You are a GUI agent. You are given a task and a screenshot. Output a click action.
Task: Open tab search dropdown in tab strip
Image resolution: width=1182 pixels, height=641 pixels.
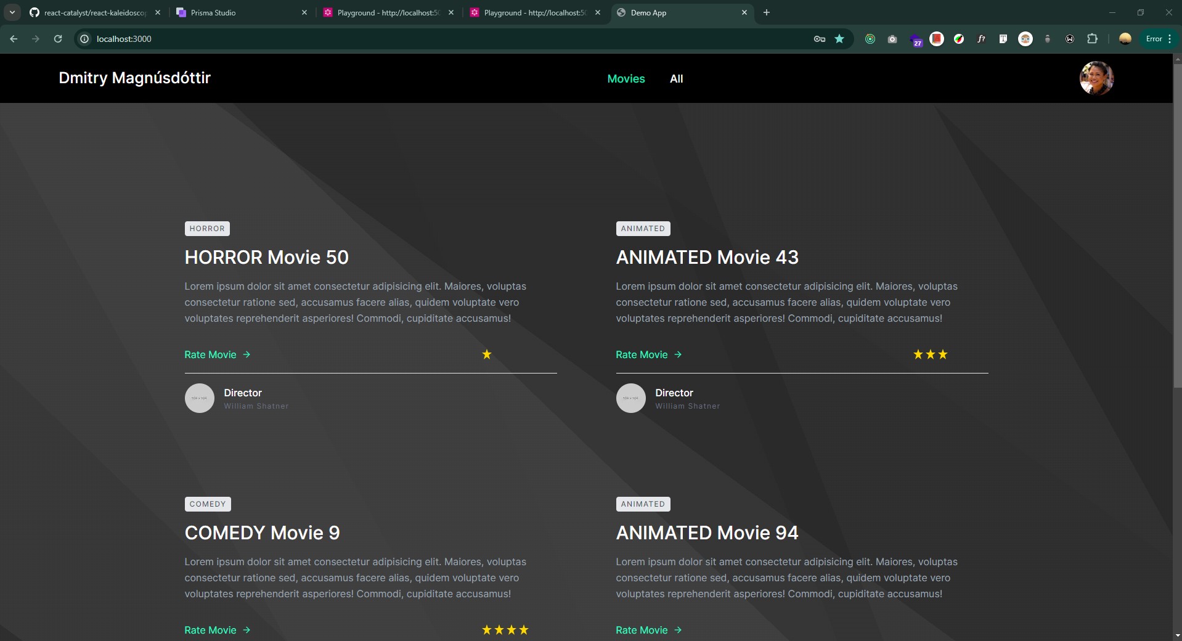pos(12,12)
